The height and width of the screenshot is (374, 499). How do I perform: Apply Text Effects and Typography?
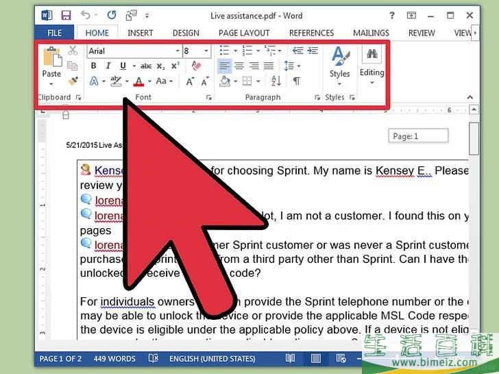coord(94,82)
